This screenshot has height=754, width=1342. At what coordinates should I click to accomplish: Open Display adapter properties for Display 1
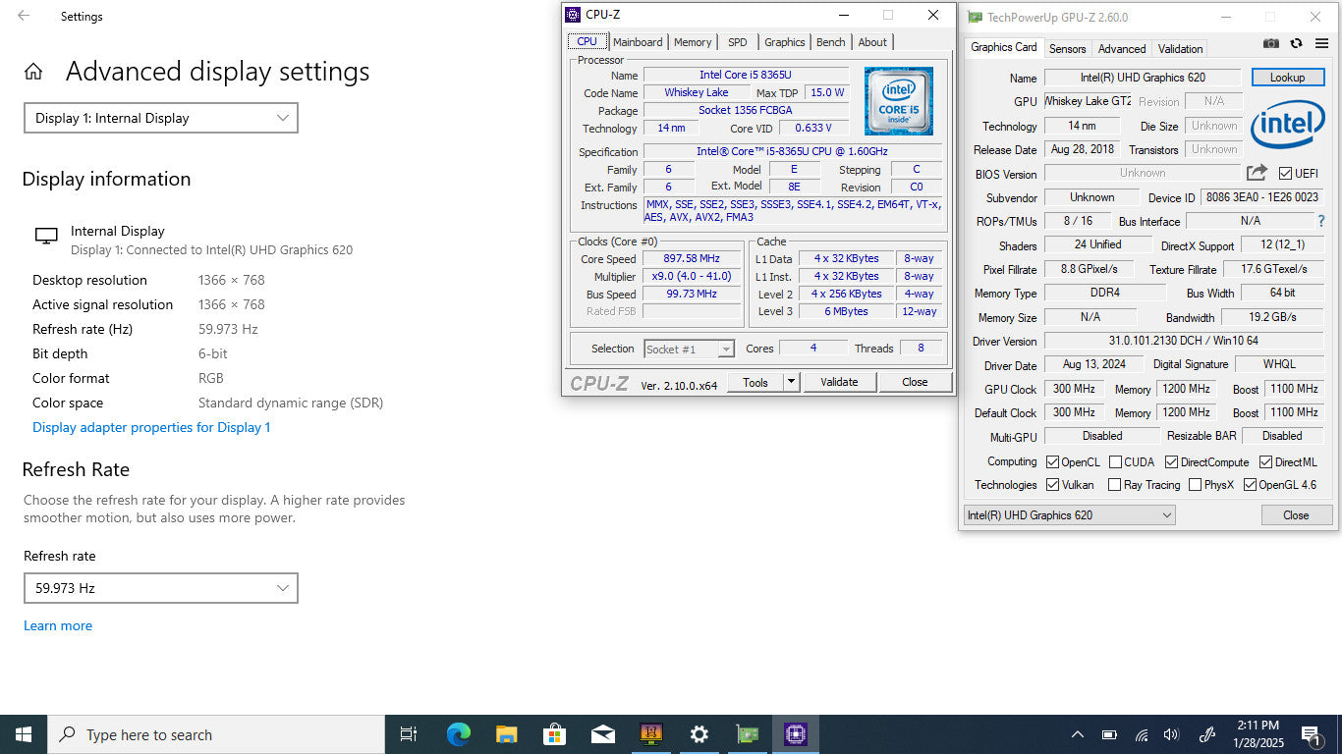click(151, 427)
